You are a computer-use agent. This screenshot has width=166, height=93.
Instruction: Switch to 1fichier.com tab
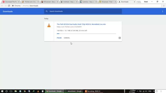tap(30, 2)
